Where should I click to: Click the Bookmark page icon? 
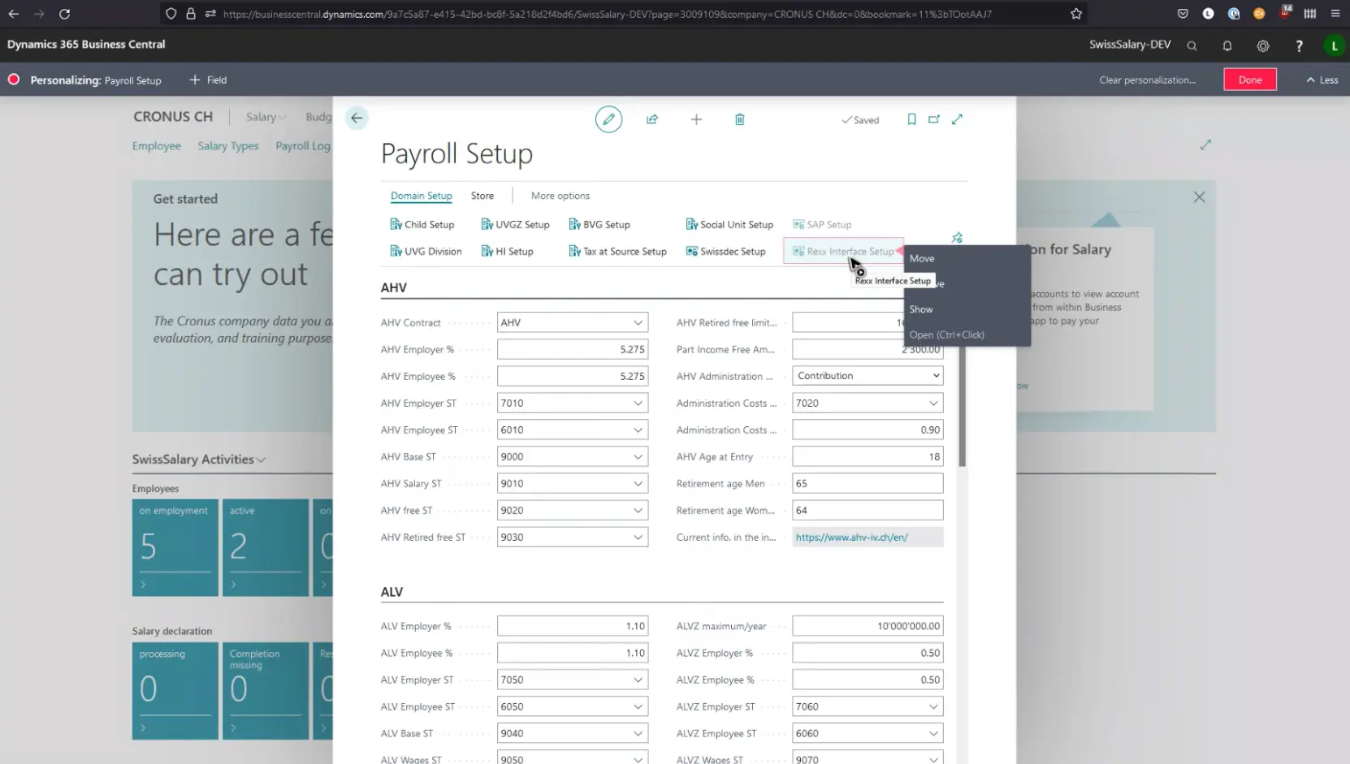click(x=911, y=119)
